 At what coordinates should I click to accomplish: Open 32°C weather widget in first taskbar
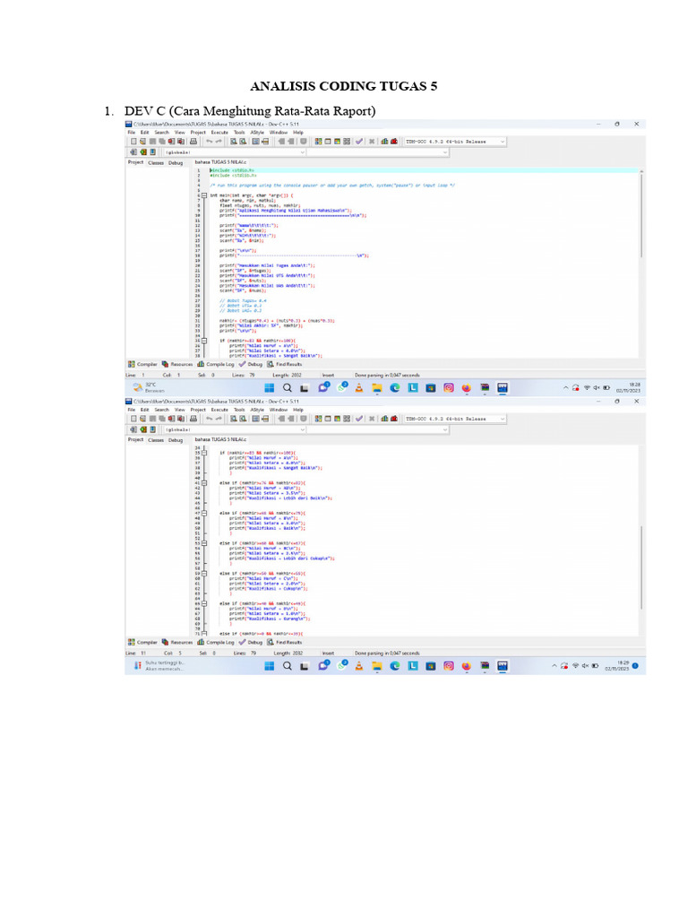[149, 387]
